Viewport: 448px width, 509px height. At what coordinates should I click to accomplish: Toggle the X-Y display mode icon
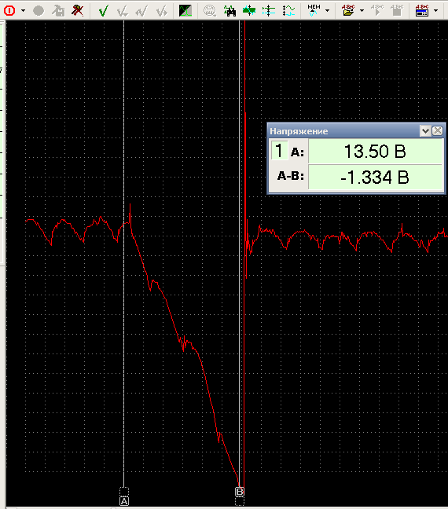[x=185, y=11]
